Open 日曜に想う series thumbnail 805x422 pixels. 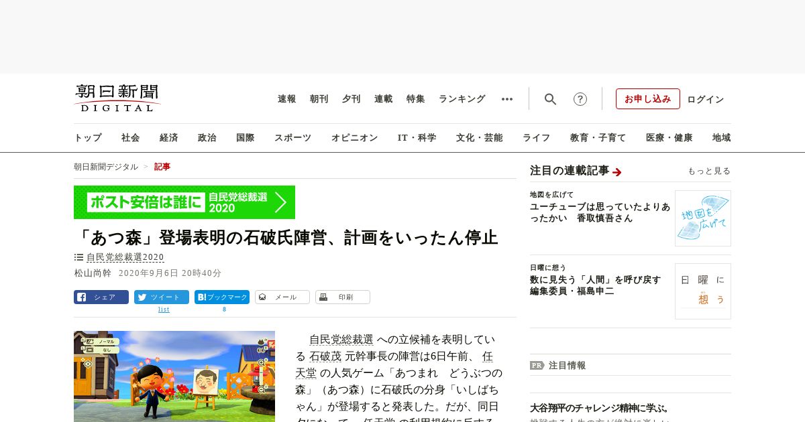coord(703,291)
